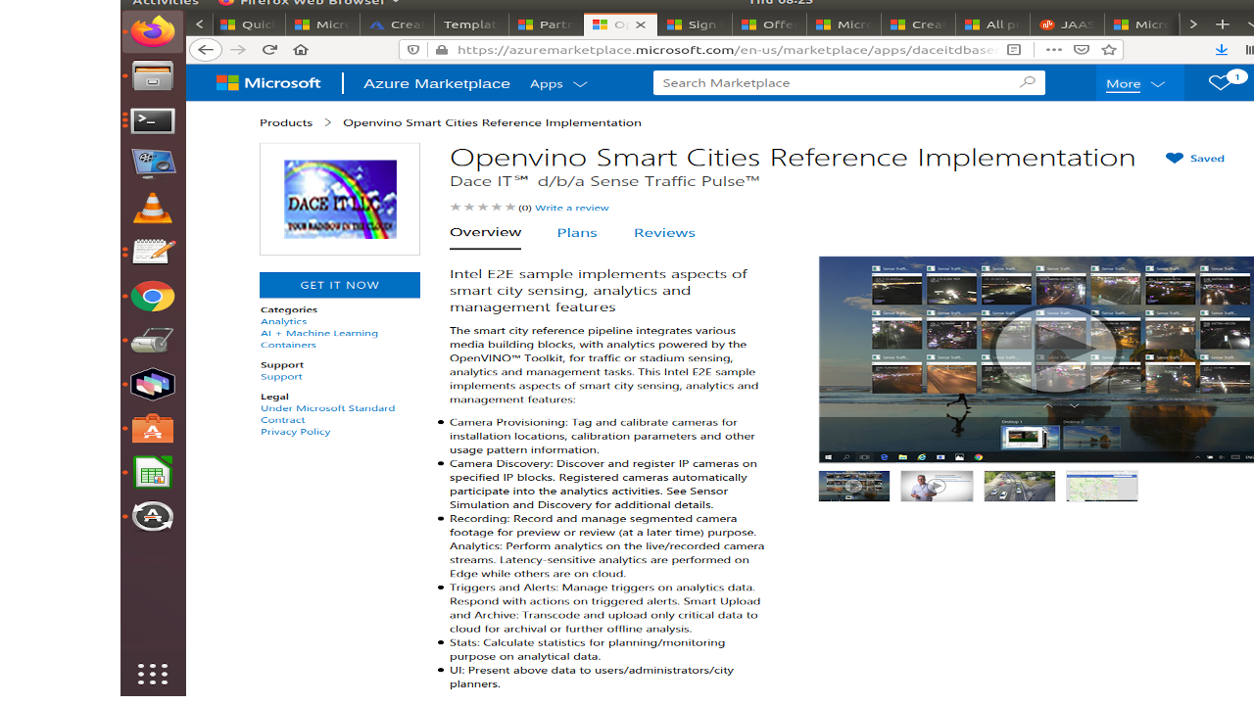Viewport: 1254px width, 705px height.
Task: Switch to the Sign browser tab
Action: coord(695,24)
